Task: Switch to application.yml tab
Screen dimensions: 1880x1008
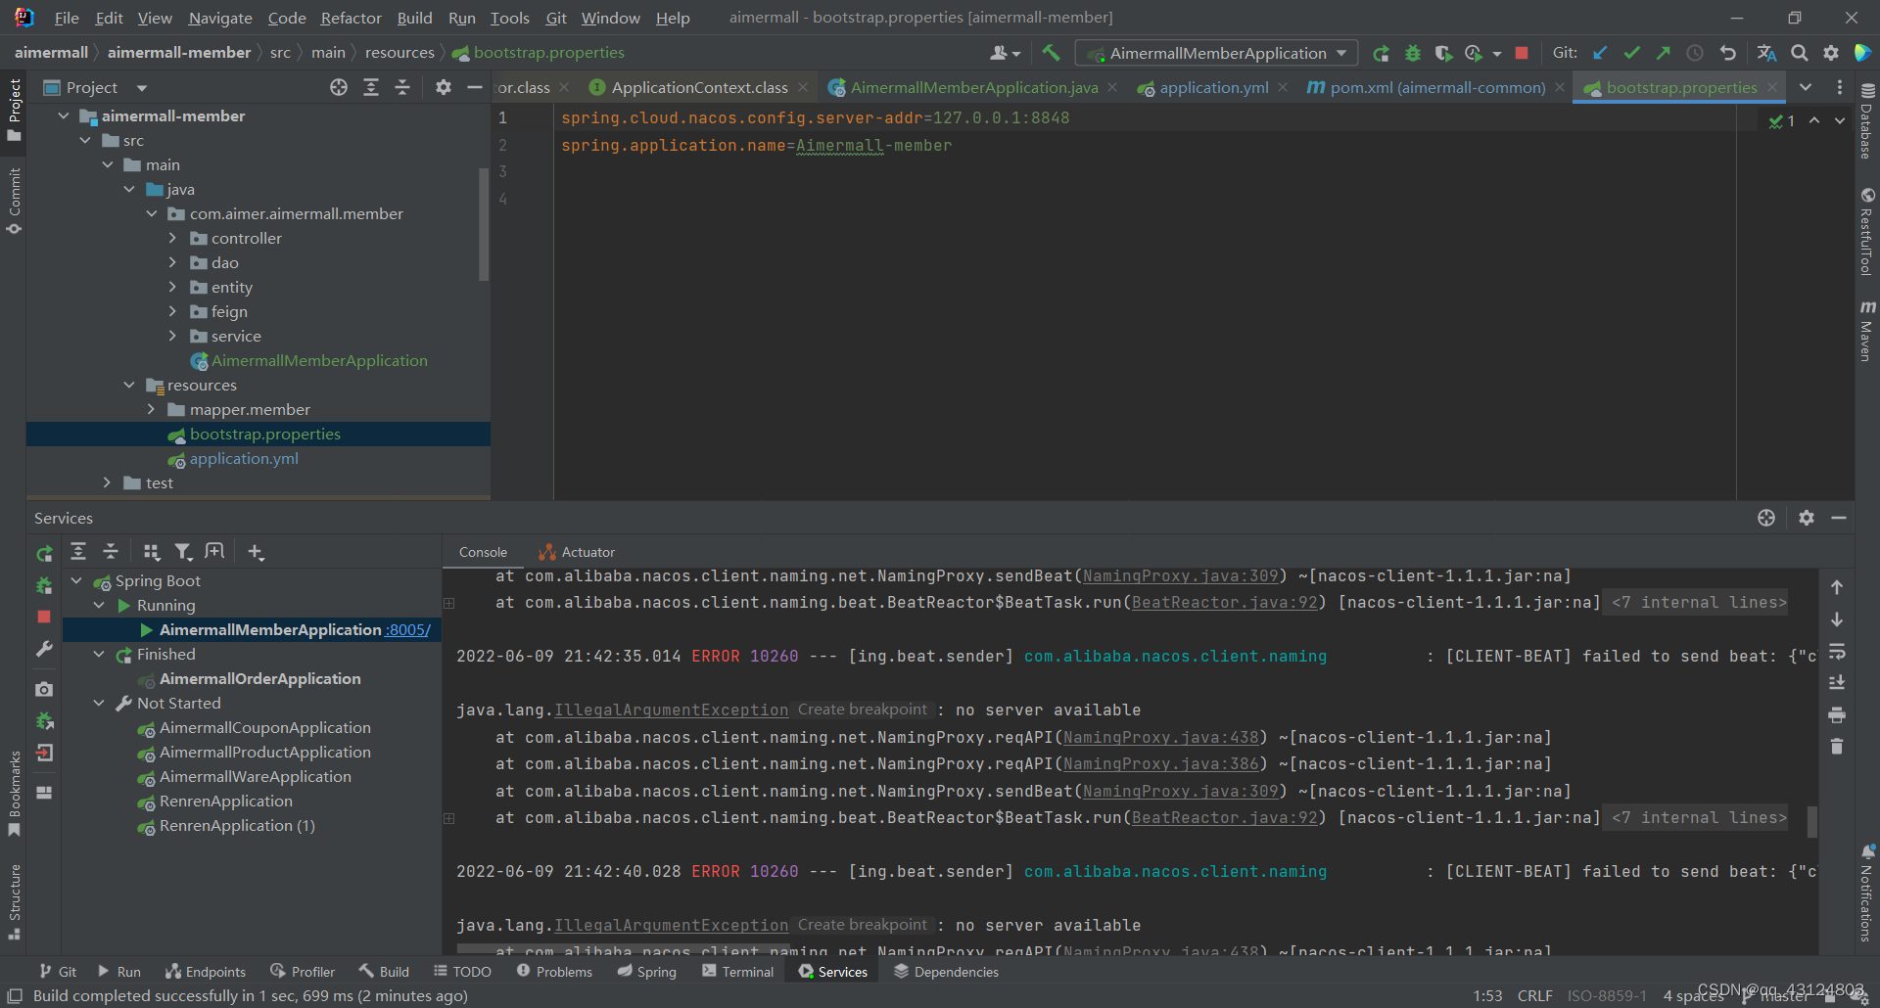Action: (x=1213, y=87)
